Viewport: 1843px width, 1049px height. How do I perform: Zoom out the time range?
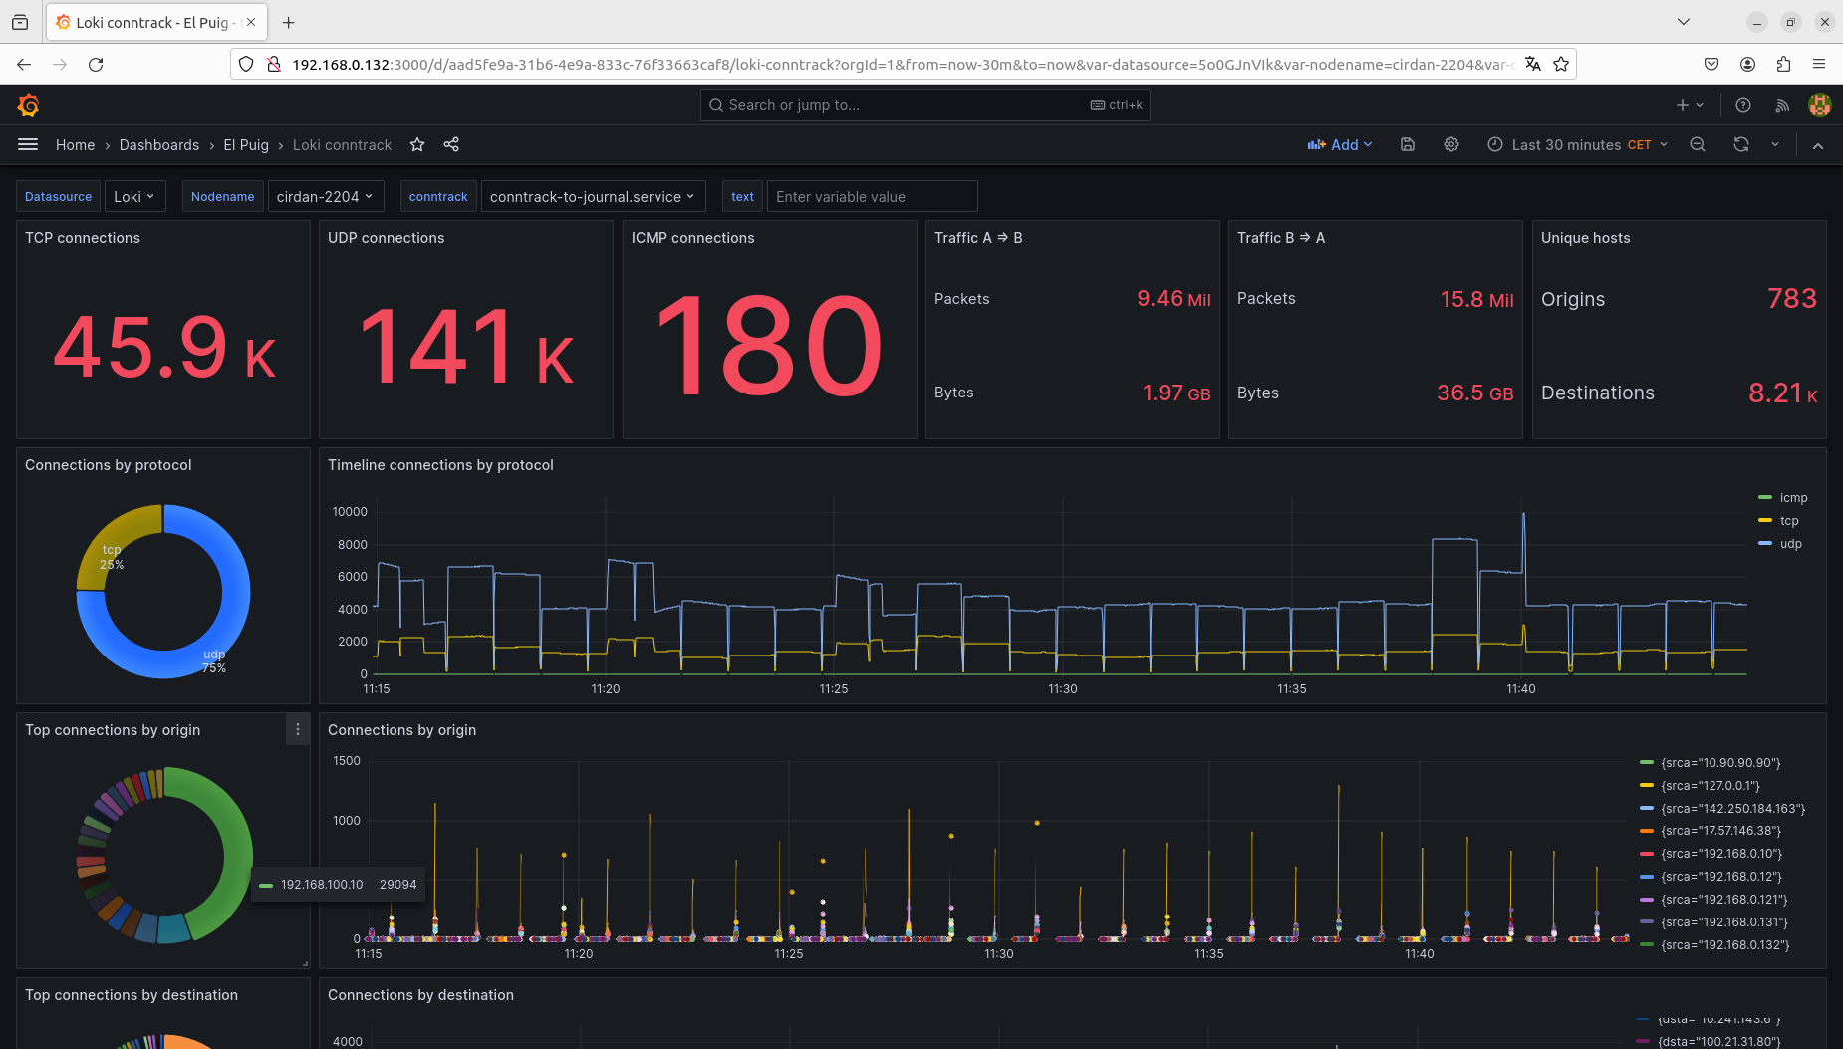(1698, 145)
